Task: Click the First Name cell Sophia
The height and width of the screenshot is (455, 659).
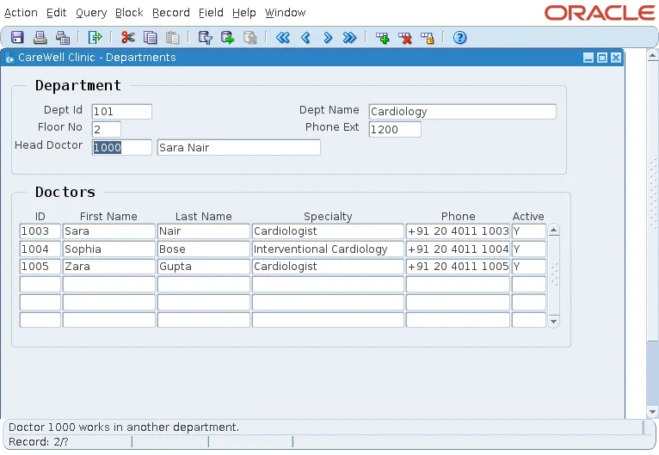Action: coord(109,249)
